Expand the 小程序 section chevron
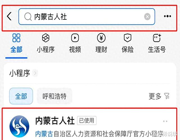 point(35,73)
